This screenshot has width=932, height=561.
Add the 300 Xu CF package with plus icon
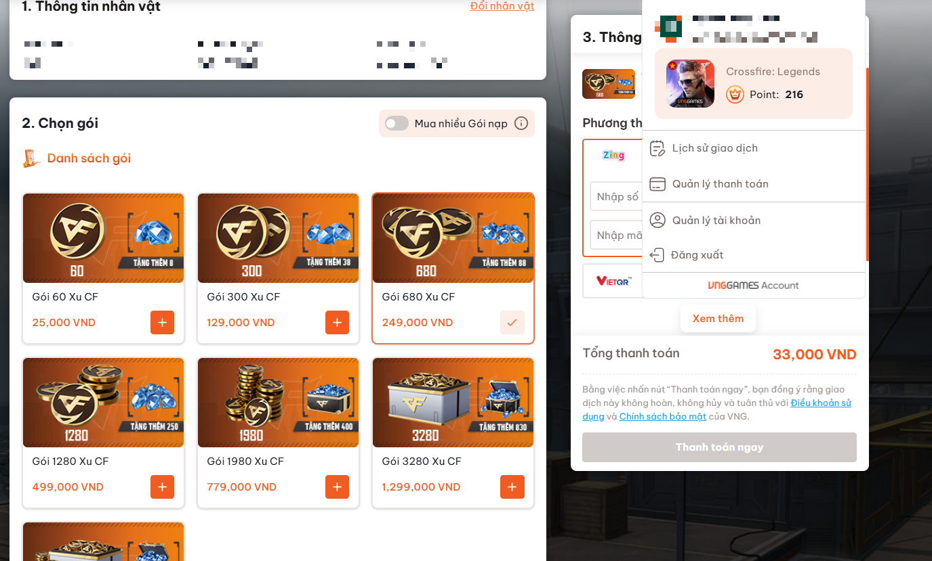(x=337, y=323)
